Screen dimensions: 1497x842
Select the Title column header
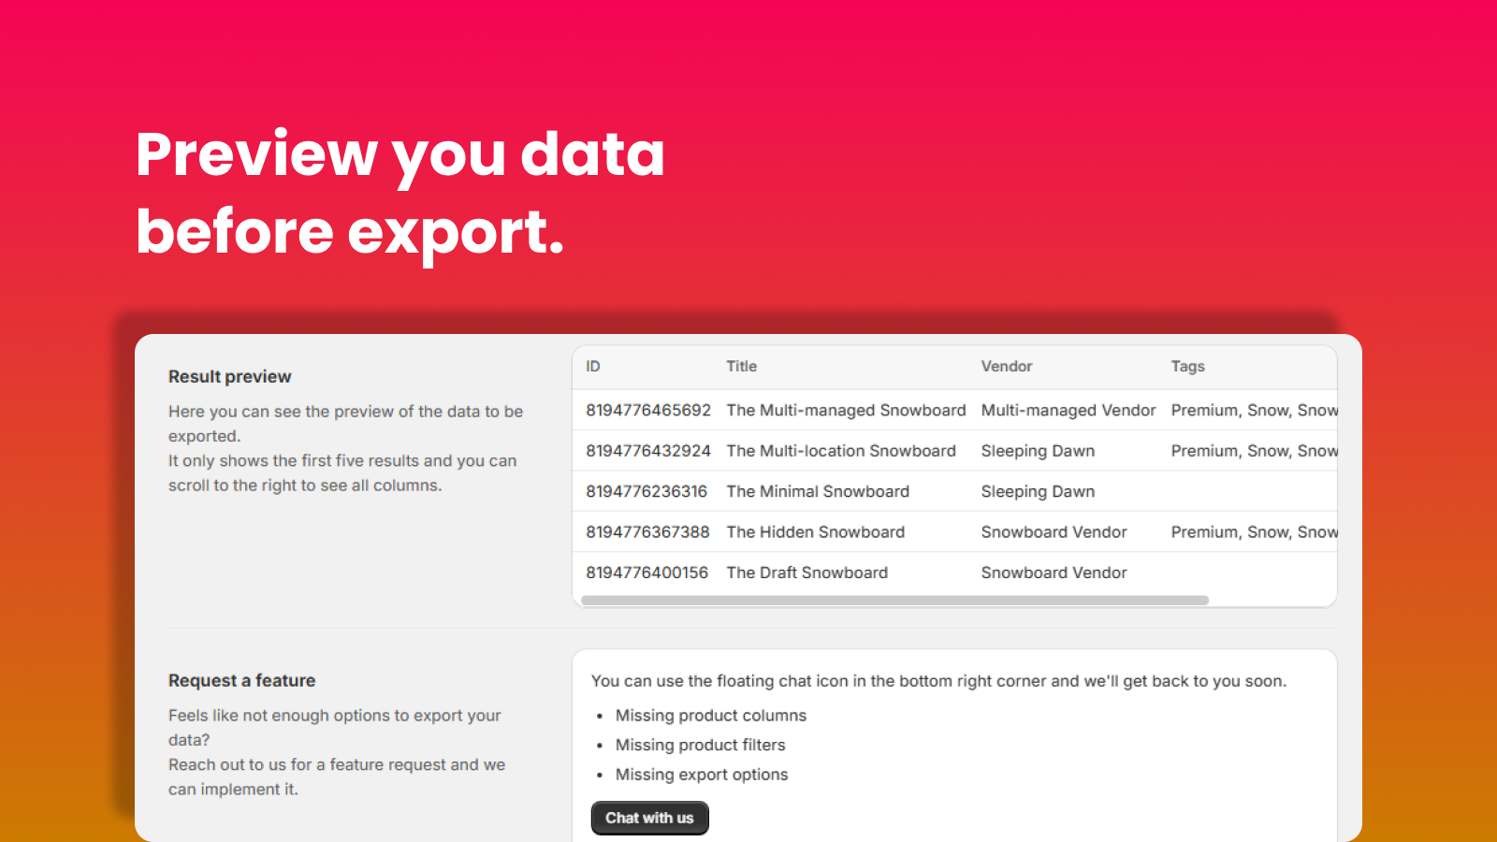click(x=742, y=367)
